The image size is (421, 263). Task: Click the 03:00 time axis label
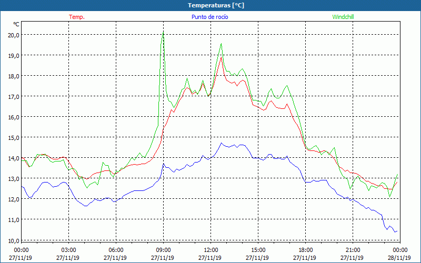tap(68, 250)
